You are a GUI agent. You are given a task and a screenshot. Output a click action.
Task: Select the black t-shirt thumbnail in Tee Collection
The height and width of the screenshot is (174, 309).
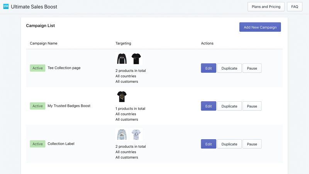[136, 59]
